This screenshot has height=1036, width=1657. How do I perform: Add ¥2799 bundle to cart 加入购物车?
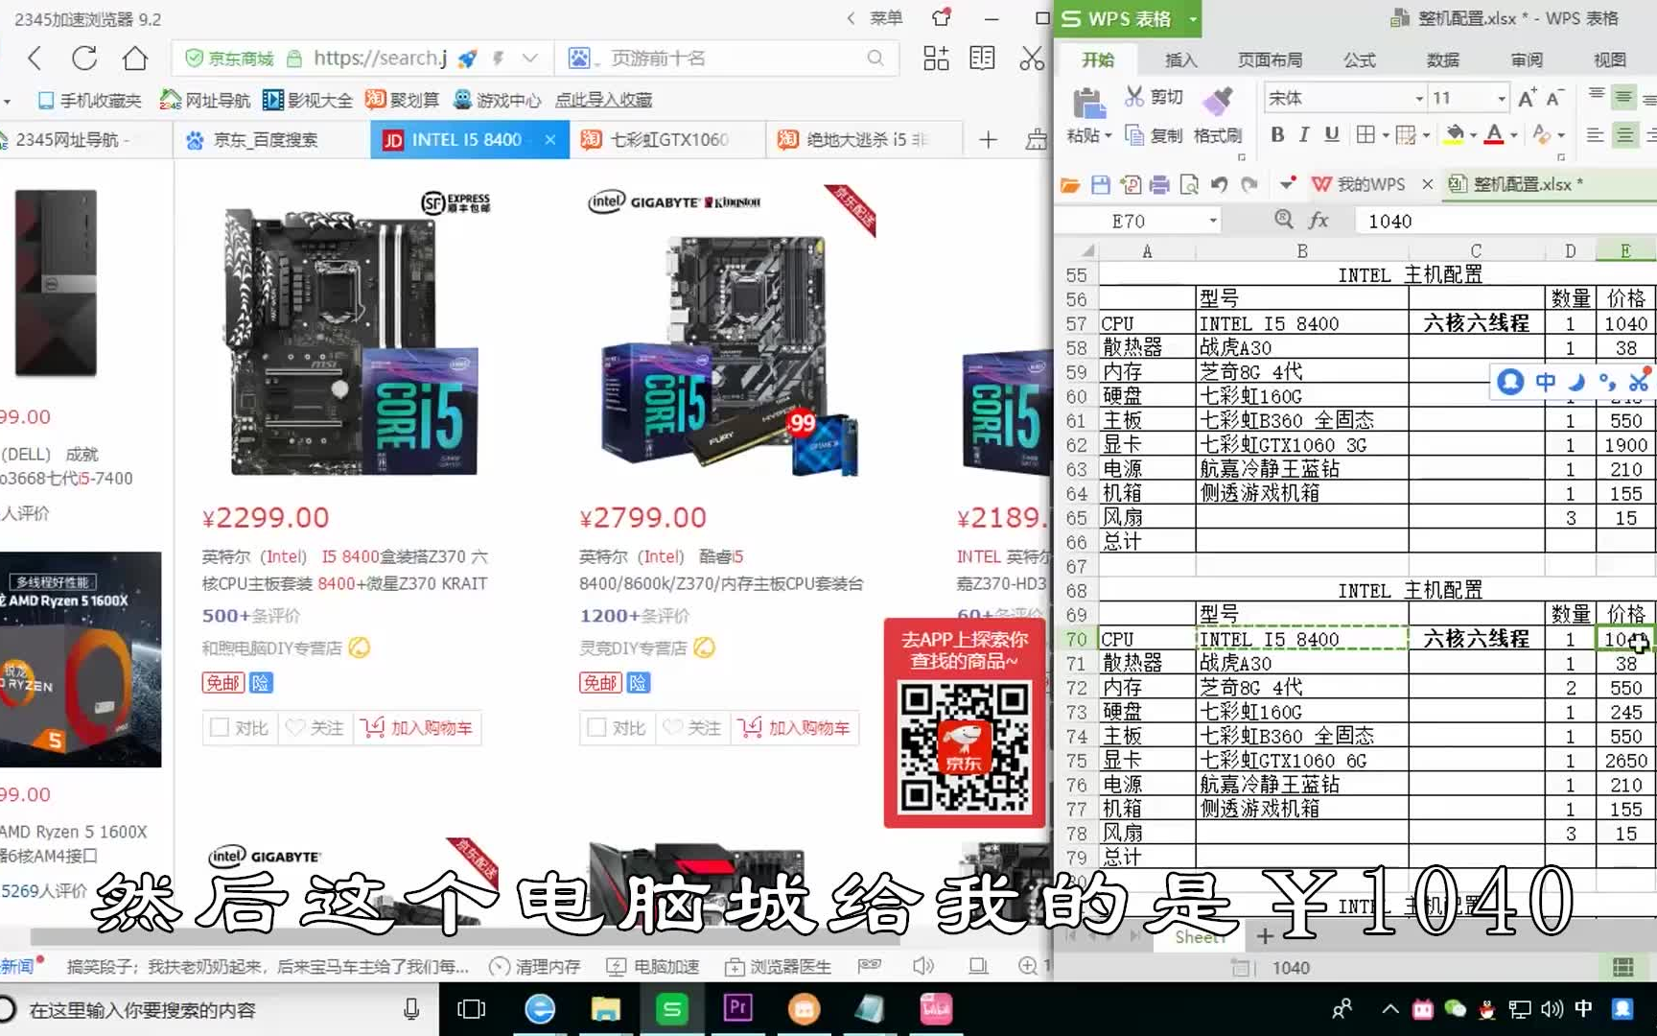point(796,728)
